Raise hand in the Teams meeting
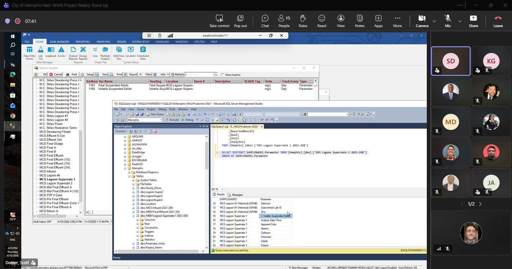The height and width of the screenshot is (269, 512). [x=303, y=21]
